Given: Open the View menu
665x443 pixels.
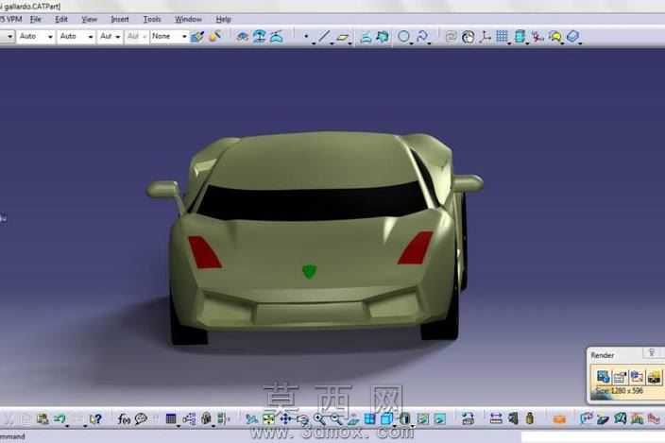Looking at the screenshot, I should coord(89,19).
